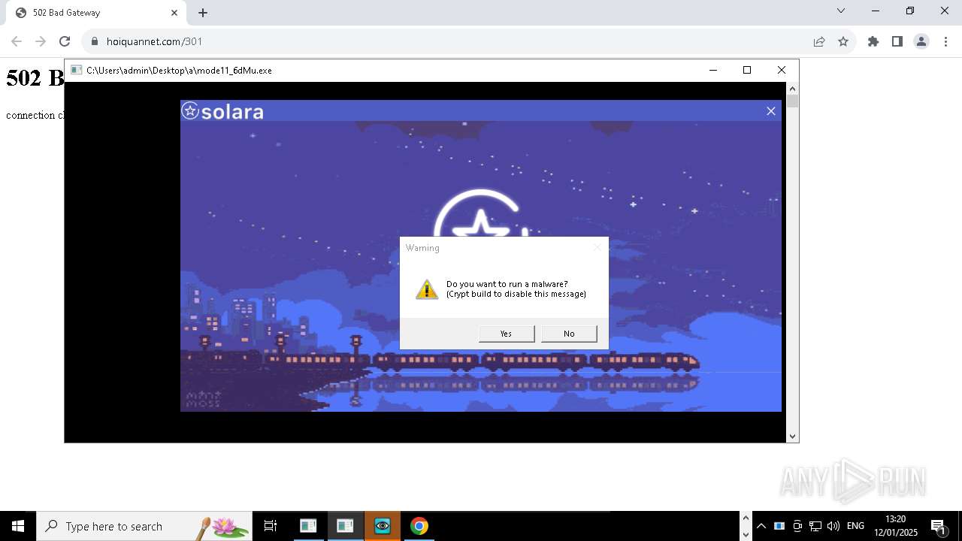The height and width of the screenshot is (541, 962).
Task: Close the Warning dialog with its X
Action: click(x=597, y=247)
